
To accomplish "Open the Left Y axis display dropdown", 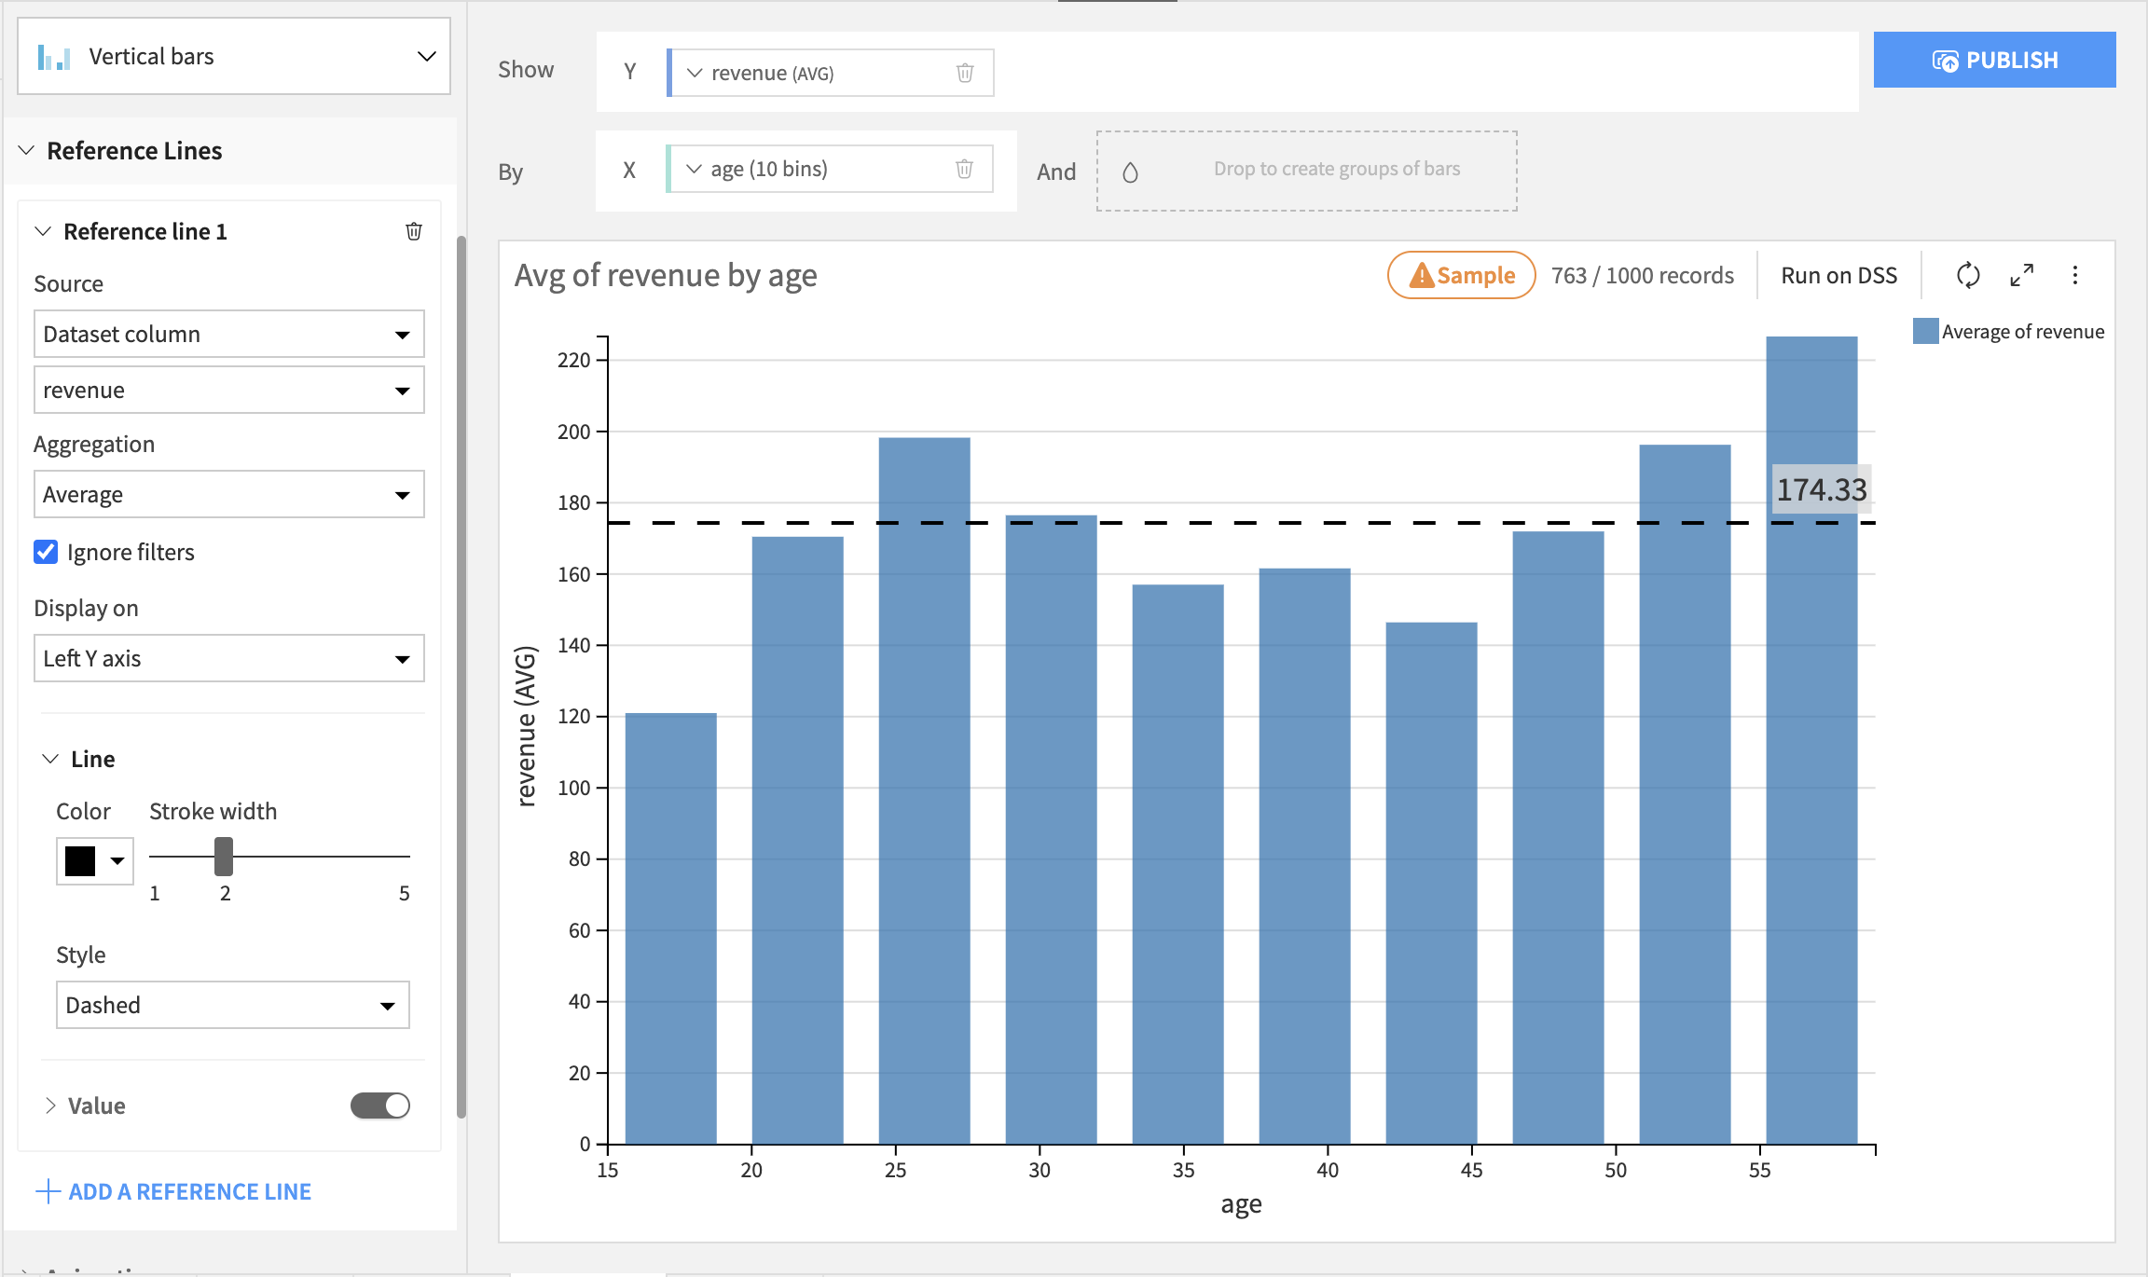I will [229, 658].
